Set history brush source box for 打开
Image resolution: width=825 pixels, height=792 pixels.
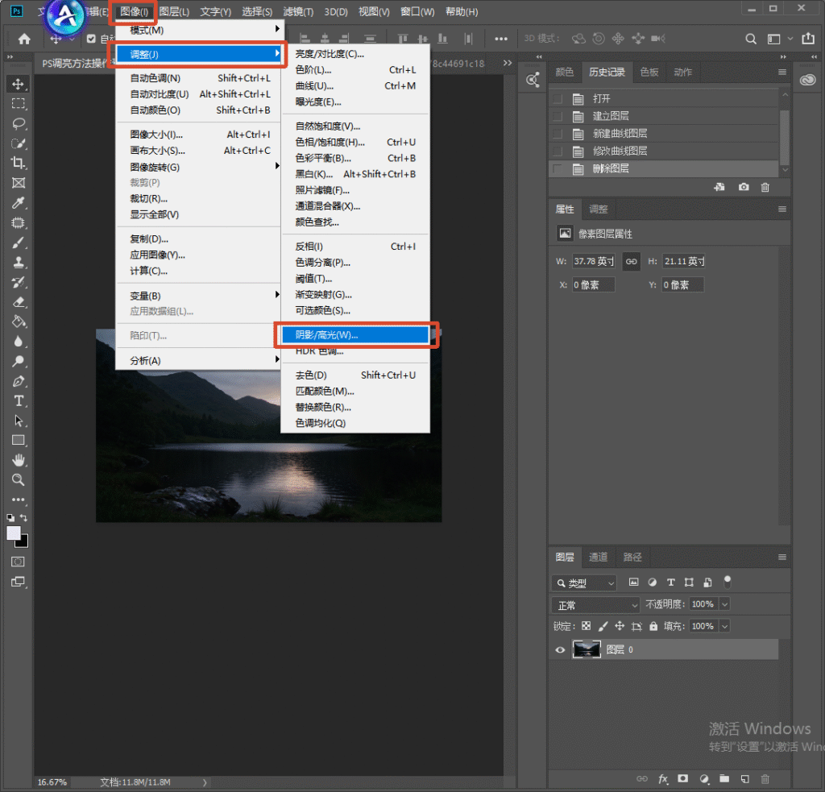point(558,99)
